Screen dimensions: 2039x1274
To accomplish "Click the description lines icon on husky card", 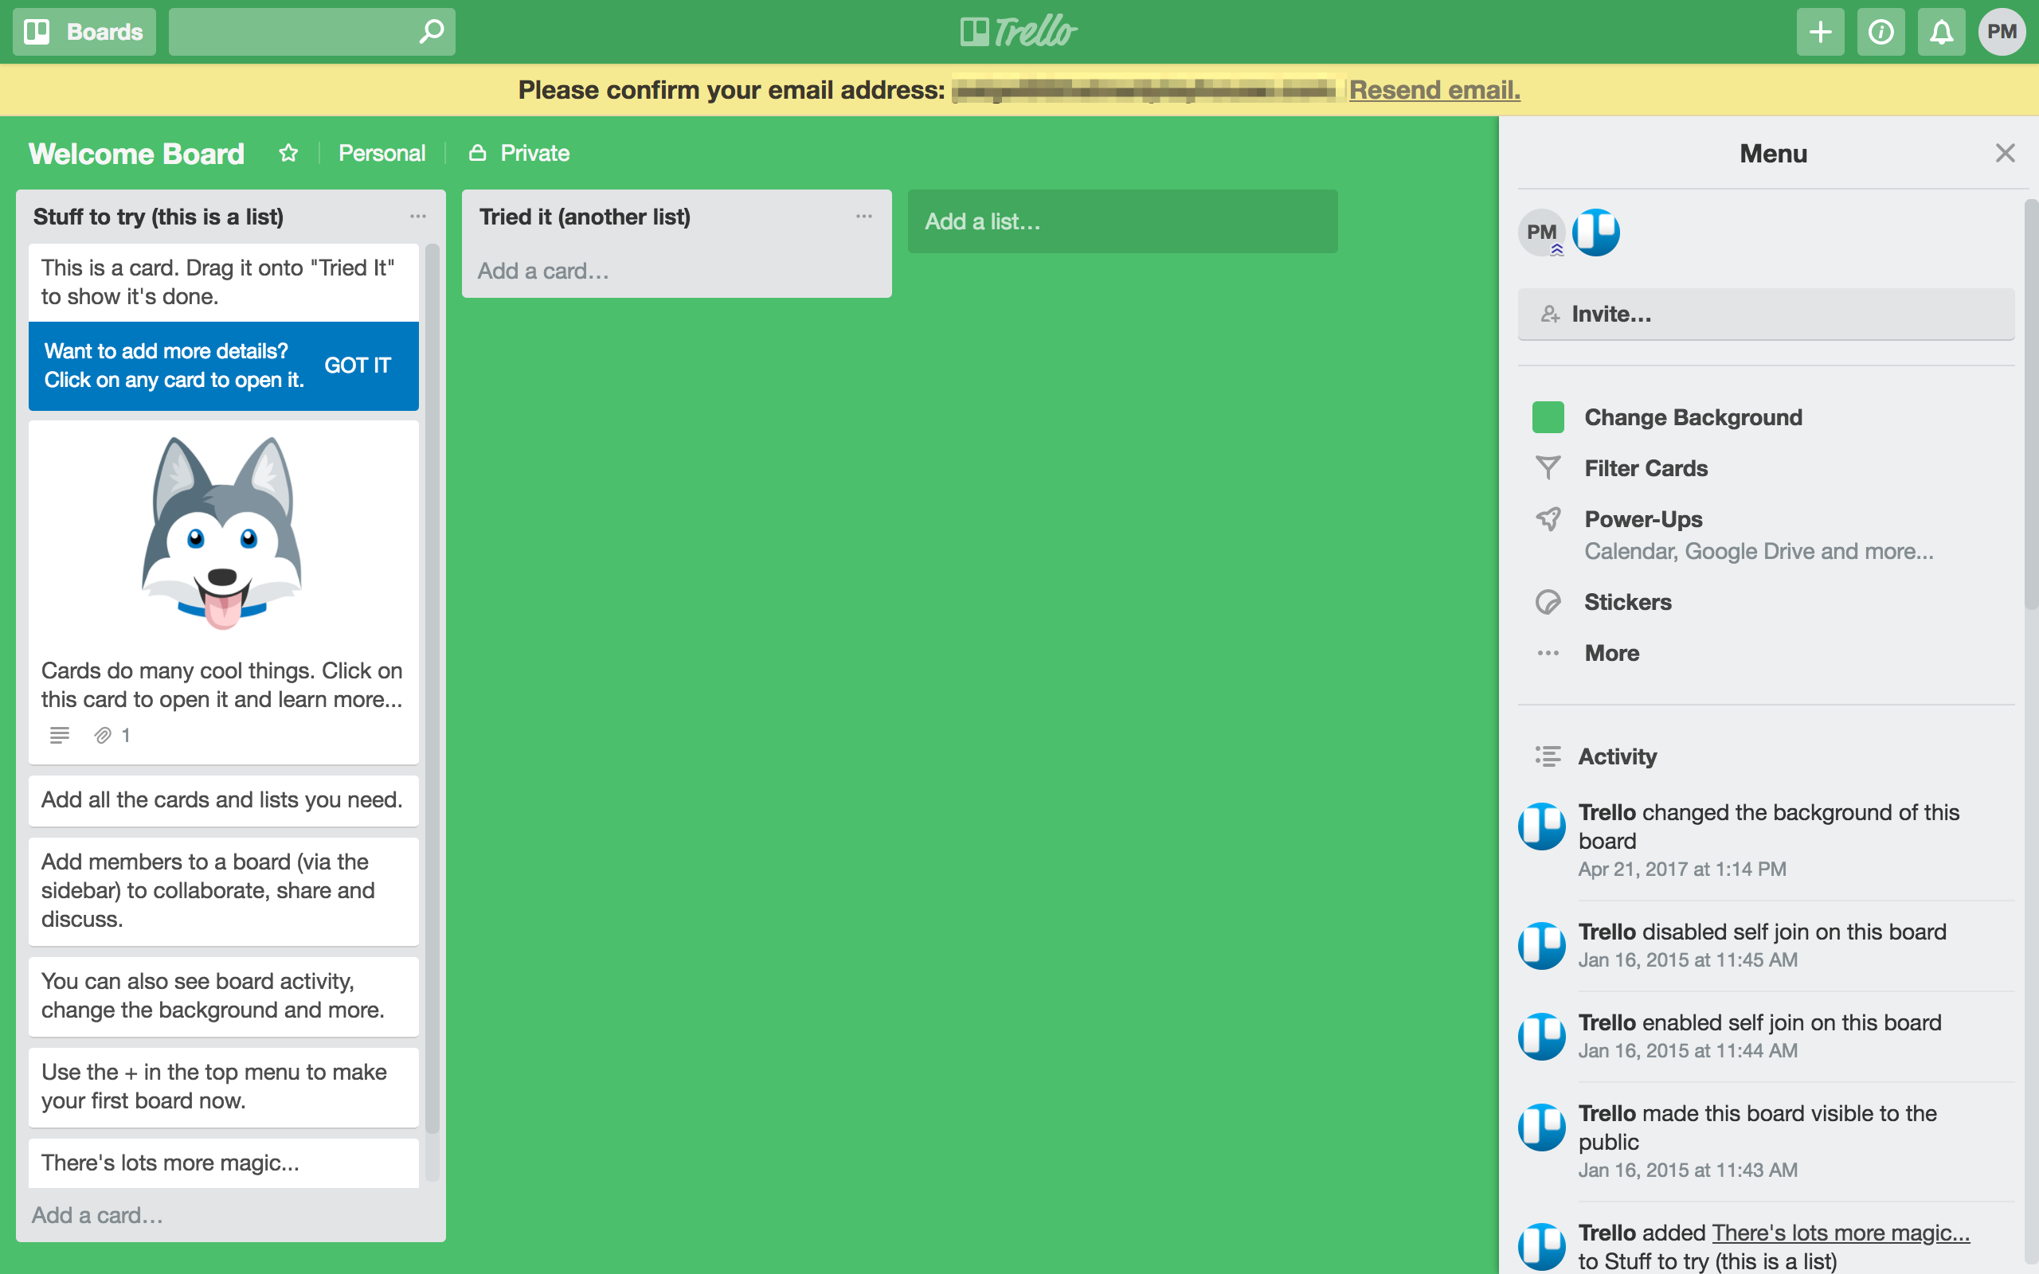I will point(59,736).
